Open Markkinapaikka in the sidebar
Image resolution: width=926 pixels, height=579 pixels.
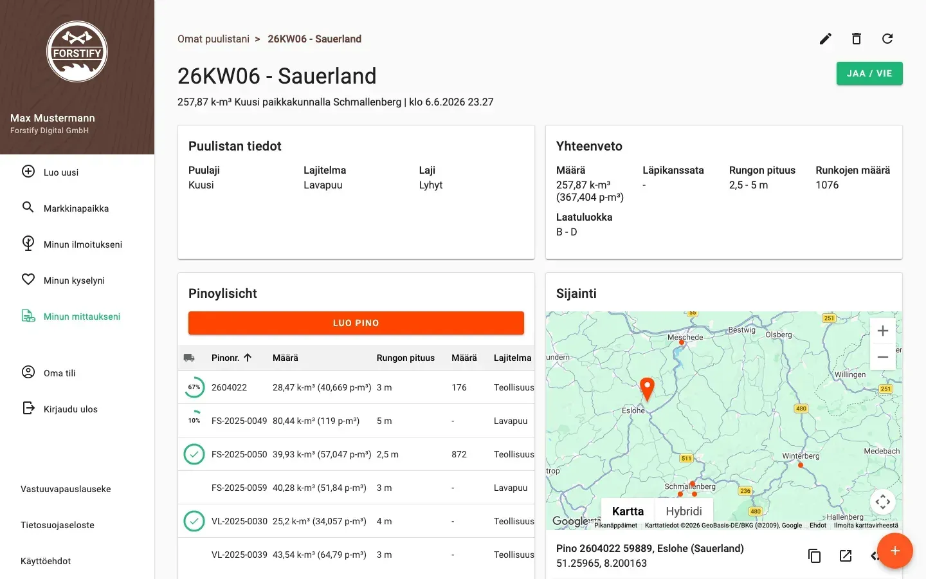pyautogui.click(x=77, y=208)
